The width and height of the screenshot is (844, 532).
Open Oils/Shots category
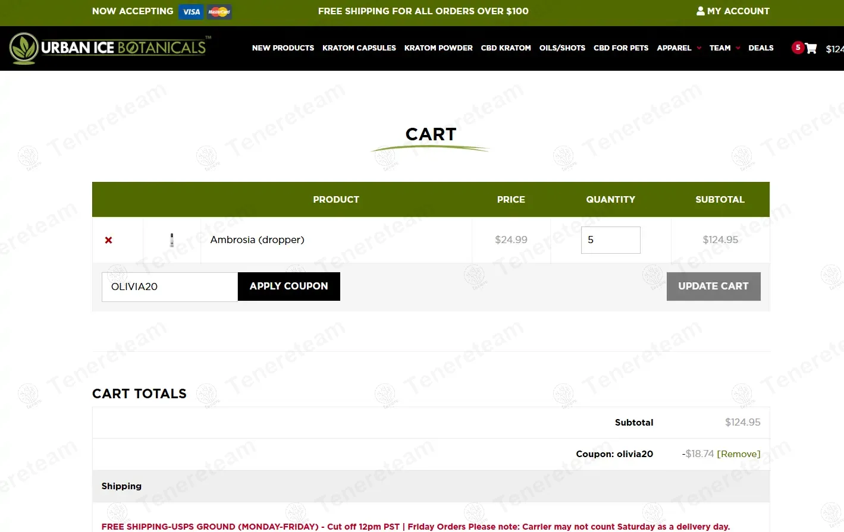[x=562, y=48]
